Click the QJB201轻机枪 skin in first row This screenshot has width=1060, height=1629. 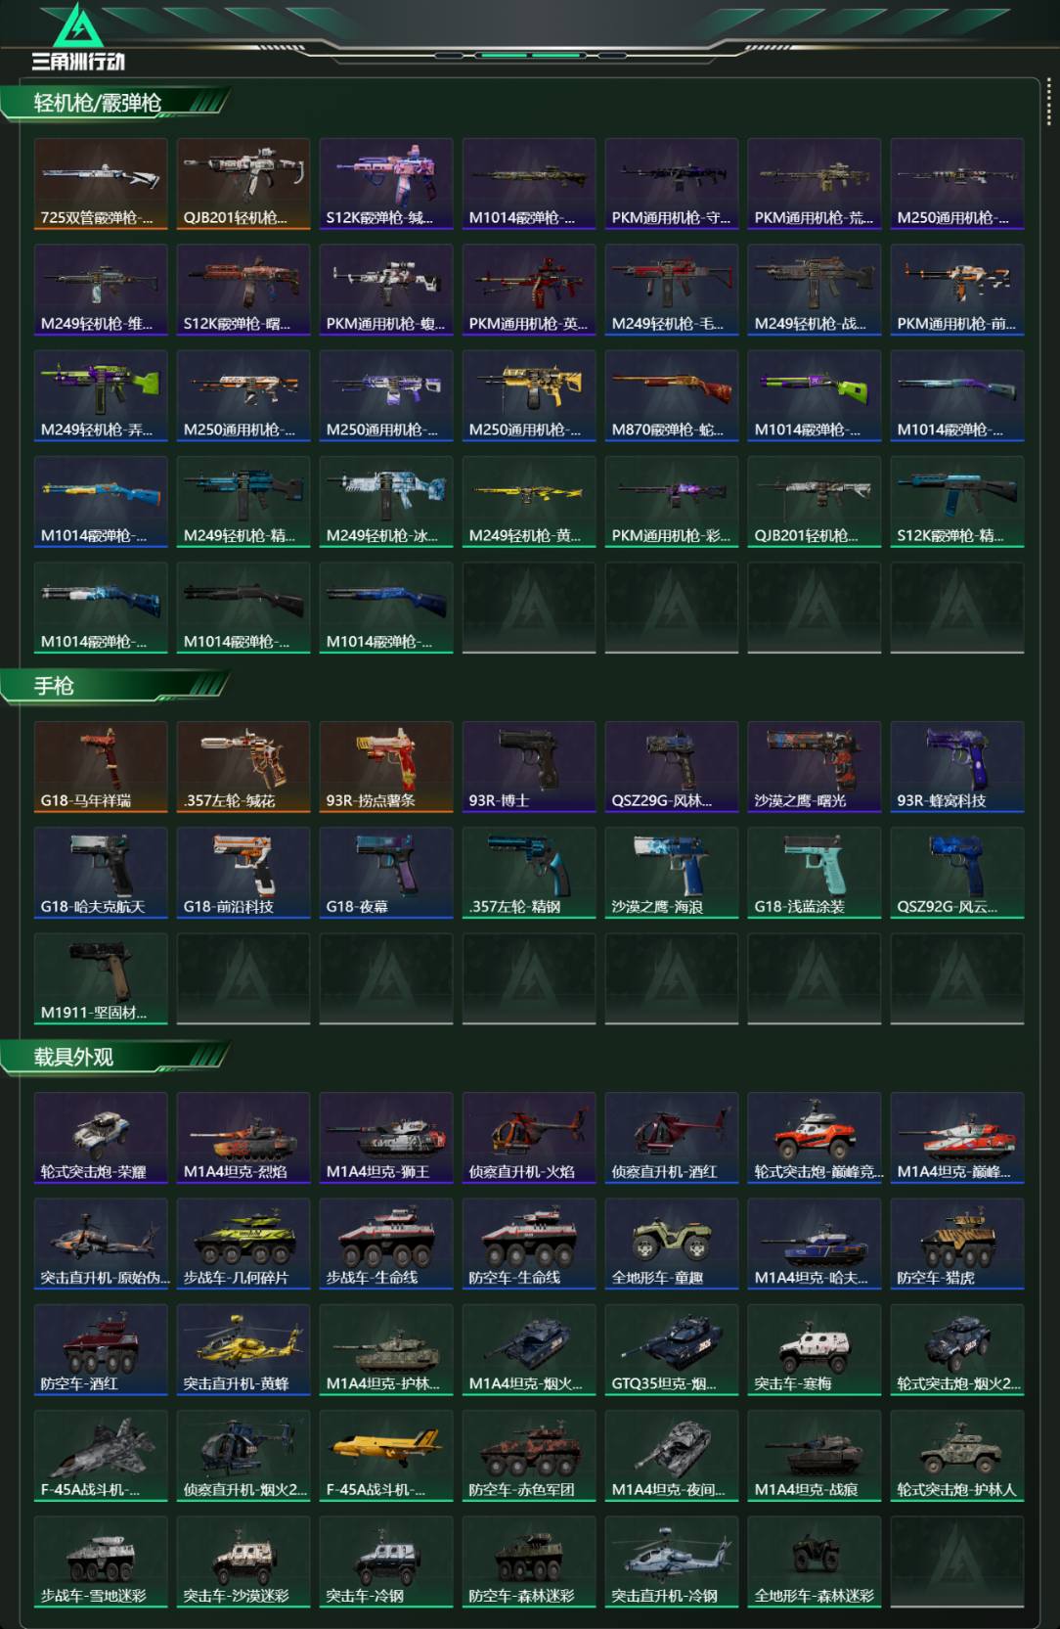tap(243, 184)
